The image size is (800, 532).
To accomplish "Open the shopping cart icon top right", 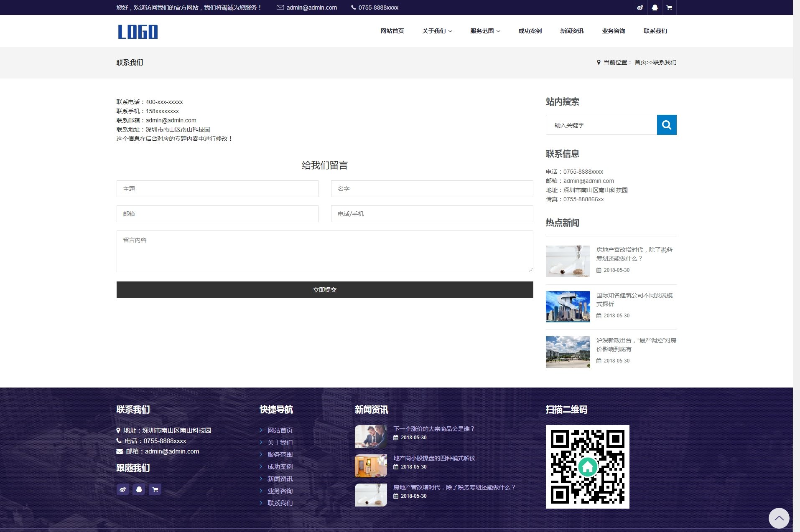I will [669, 7].
